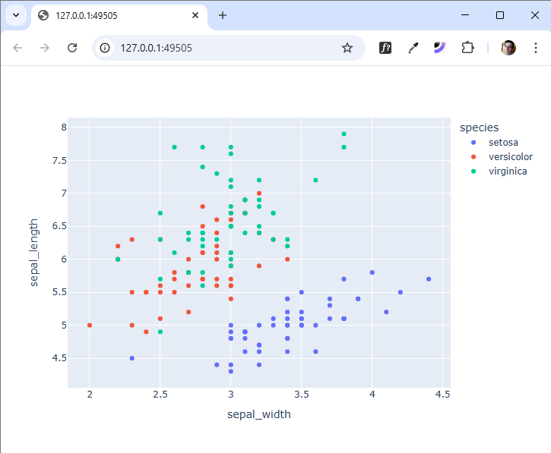Click the back navigation arrow
The width and height of the screenshot is (551, 453).
pyautogui.click(x=17, y=48)
